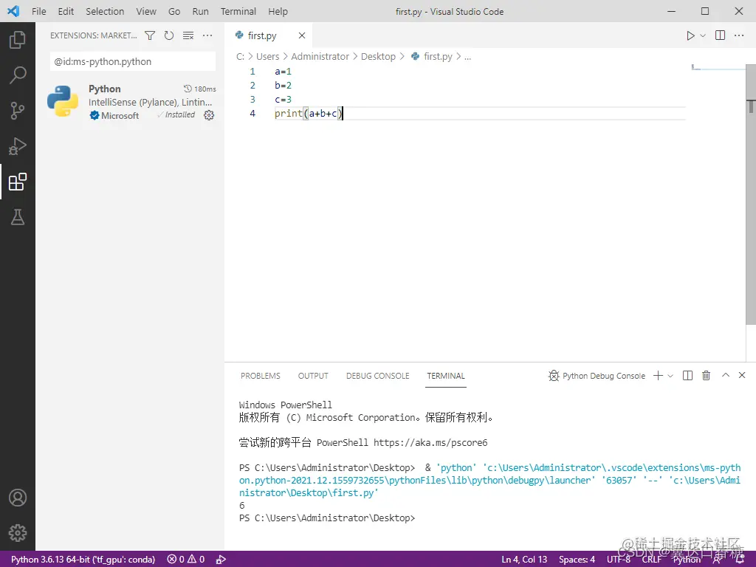Change indentation via Spaces: 4
The width and height of the screenshot is (756, 567).
[577, 560]
